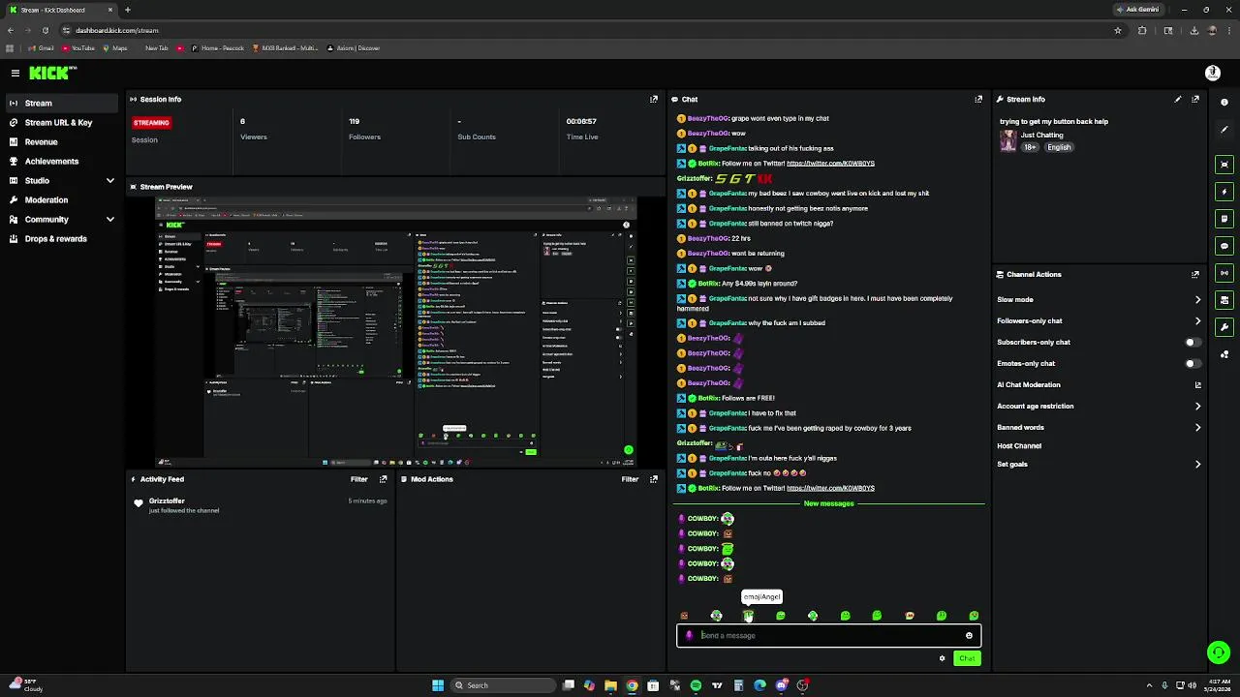This screenshot has width=1240, height=697.
Task: Open the profile avatar in the top right
Action: tap(1212, 73)
